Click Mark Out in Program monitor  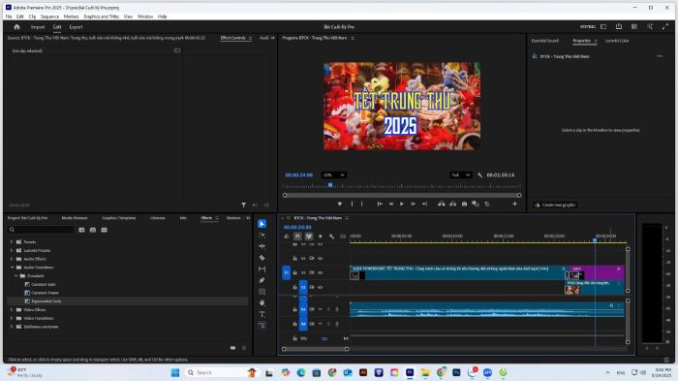point(362,204)
